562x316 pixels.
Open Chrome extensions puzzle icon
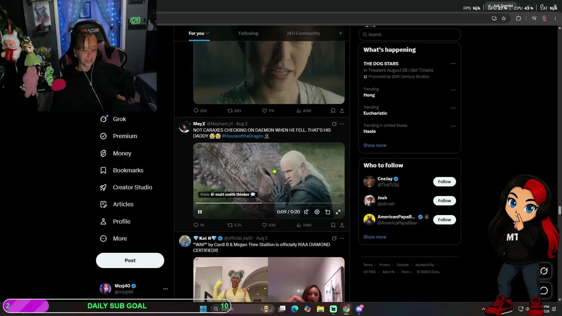[x=519, y=18]
